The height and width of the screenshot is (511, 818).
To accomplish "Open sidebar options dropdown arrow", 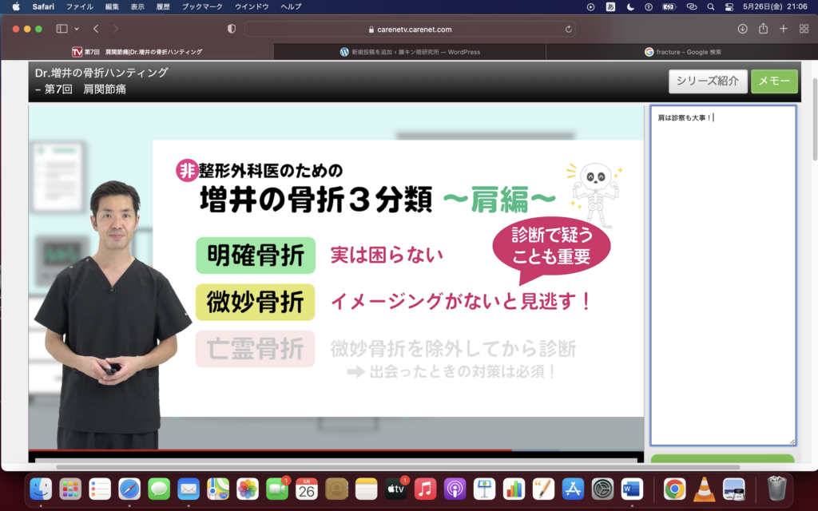I will click(x=77, y=29).
